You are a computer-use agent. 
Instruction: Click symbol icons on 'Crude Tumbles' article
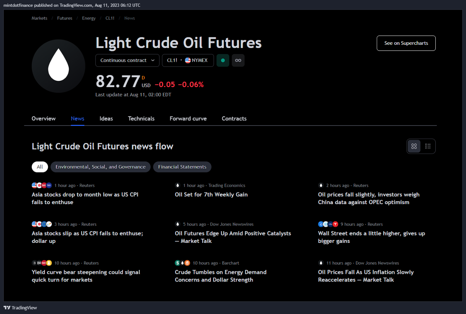tap(183, 263)
